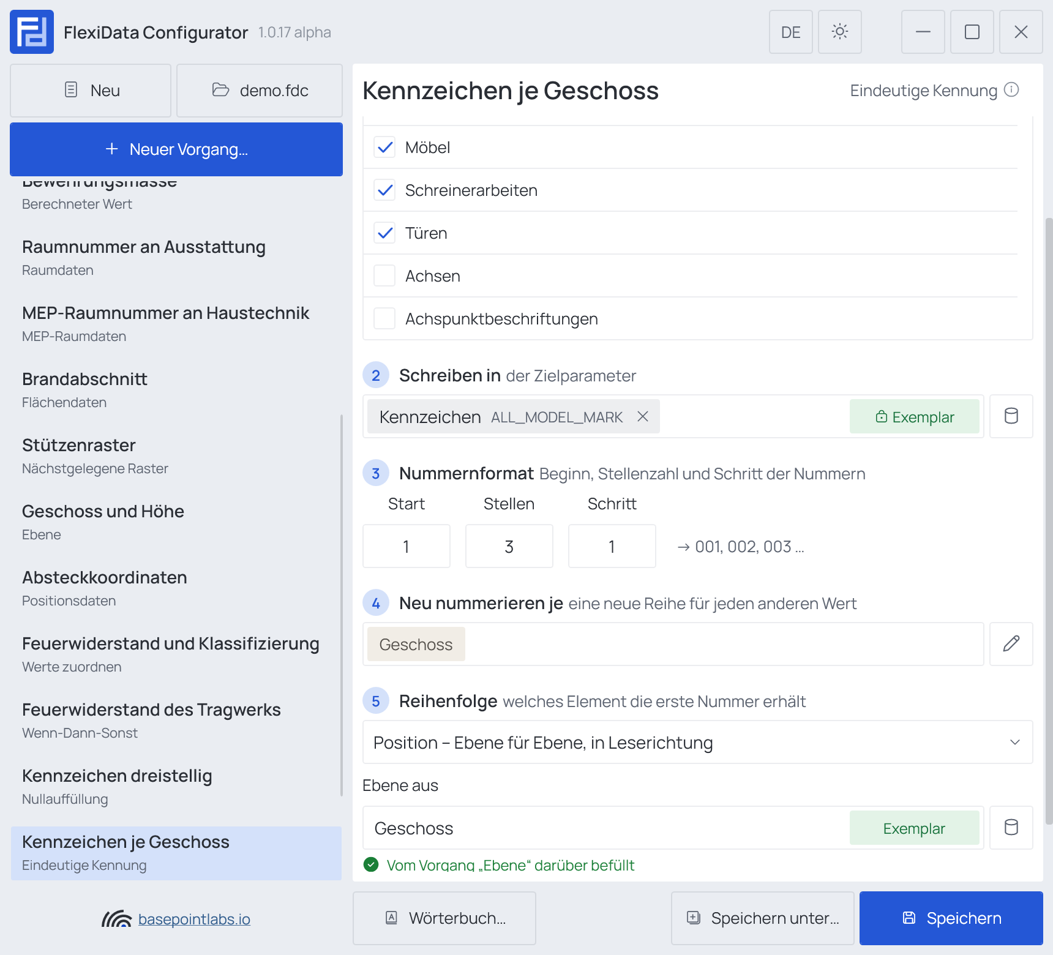Uncheck the Schreinerarbeiten category
The height and width of the screenshot is (955, 1053).
[384, 190]
